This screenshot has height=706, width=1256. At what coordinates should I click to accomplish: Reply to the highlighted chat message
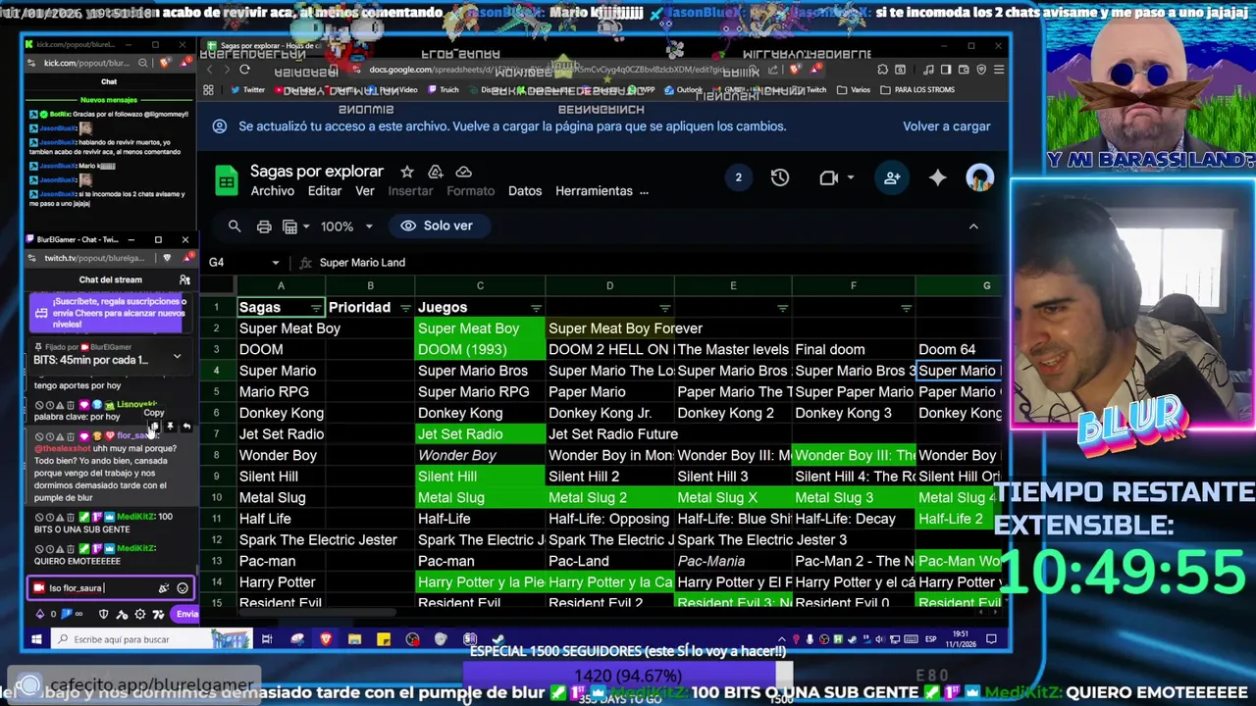pyautogui.click(x=186, y=427)
